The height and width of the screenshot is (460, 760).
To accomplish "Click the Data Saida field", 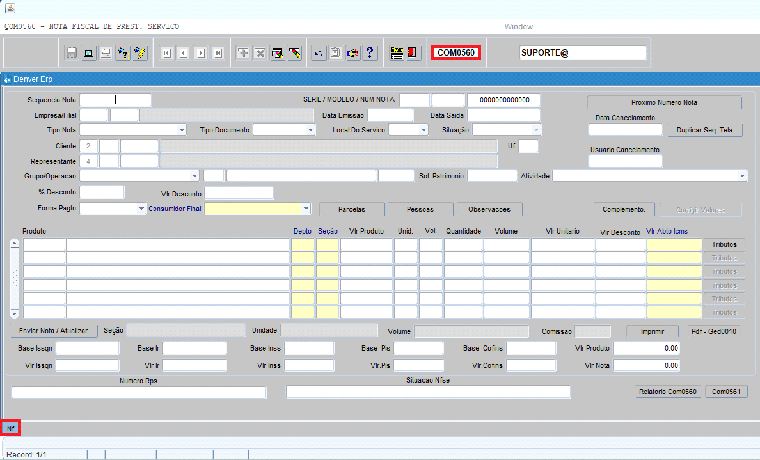I will 503,115.
